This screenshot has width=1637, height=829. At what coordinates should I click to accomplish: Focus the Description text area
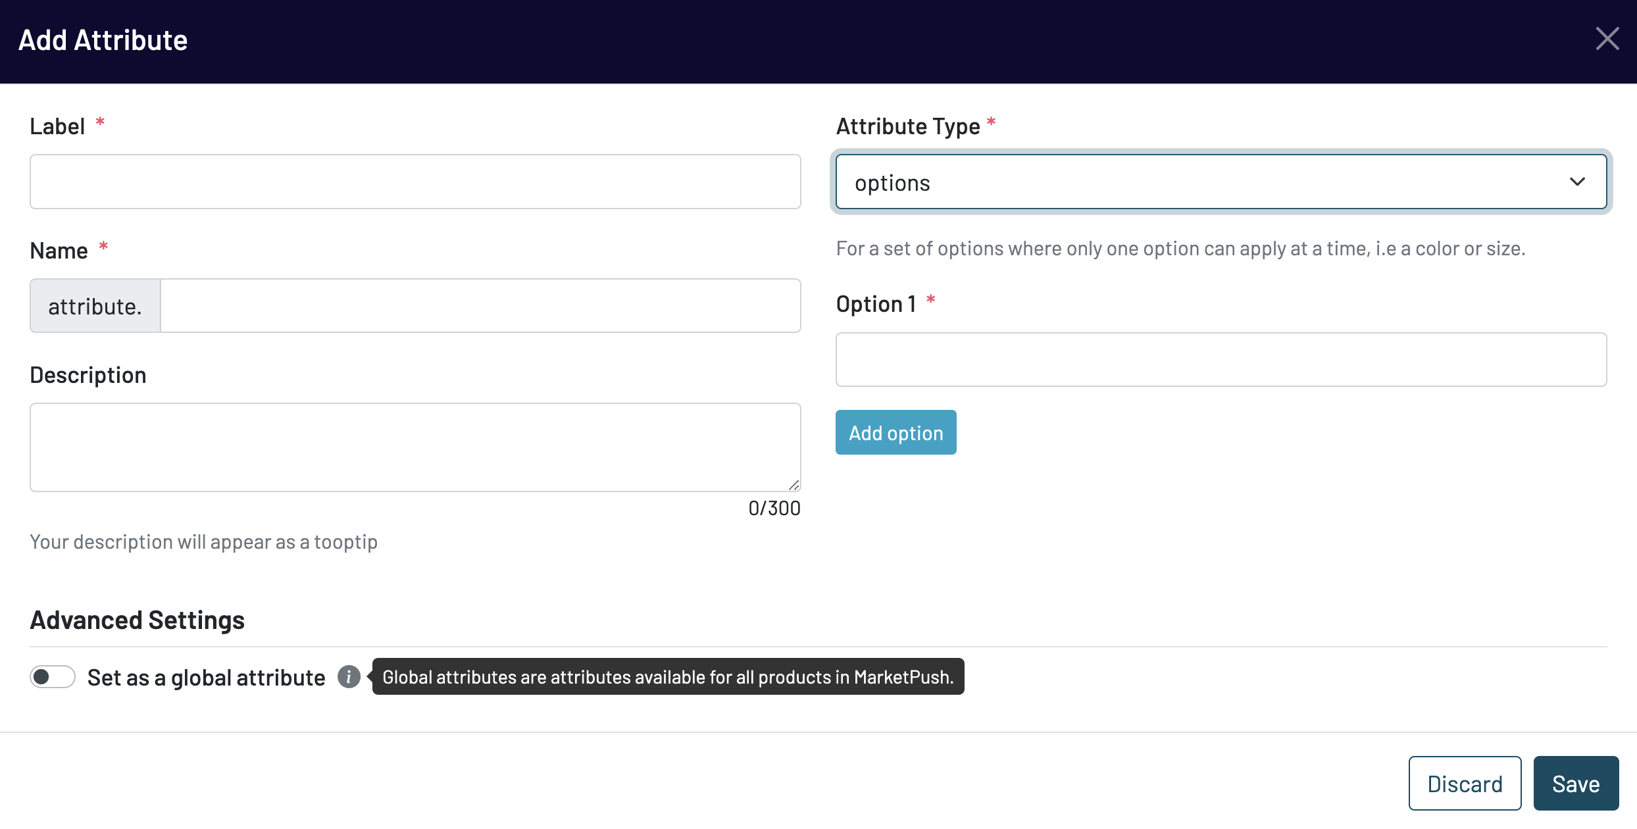415,447
